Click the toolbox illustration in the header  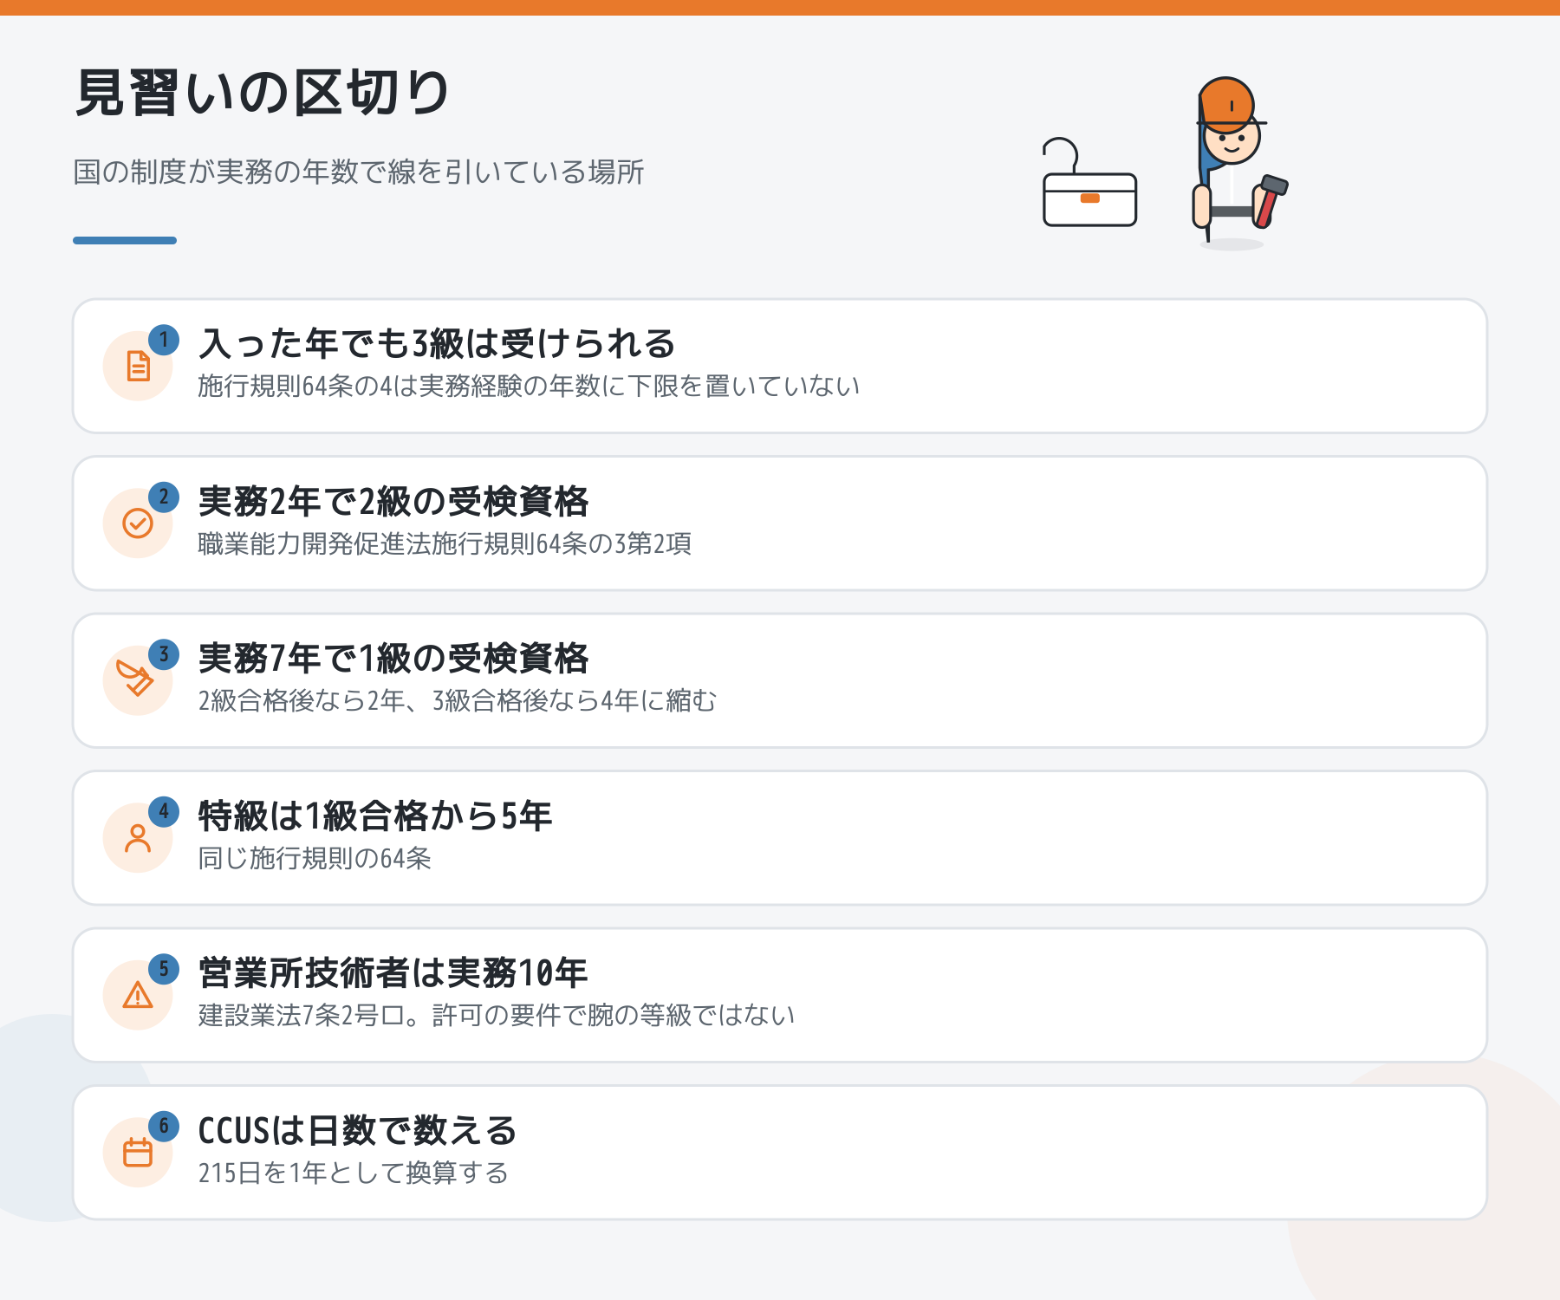tap(1089, 183)
